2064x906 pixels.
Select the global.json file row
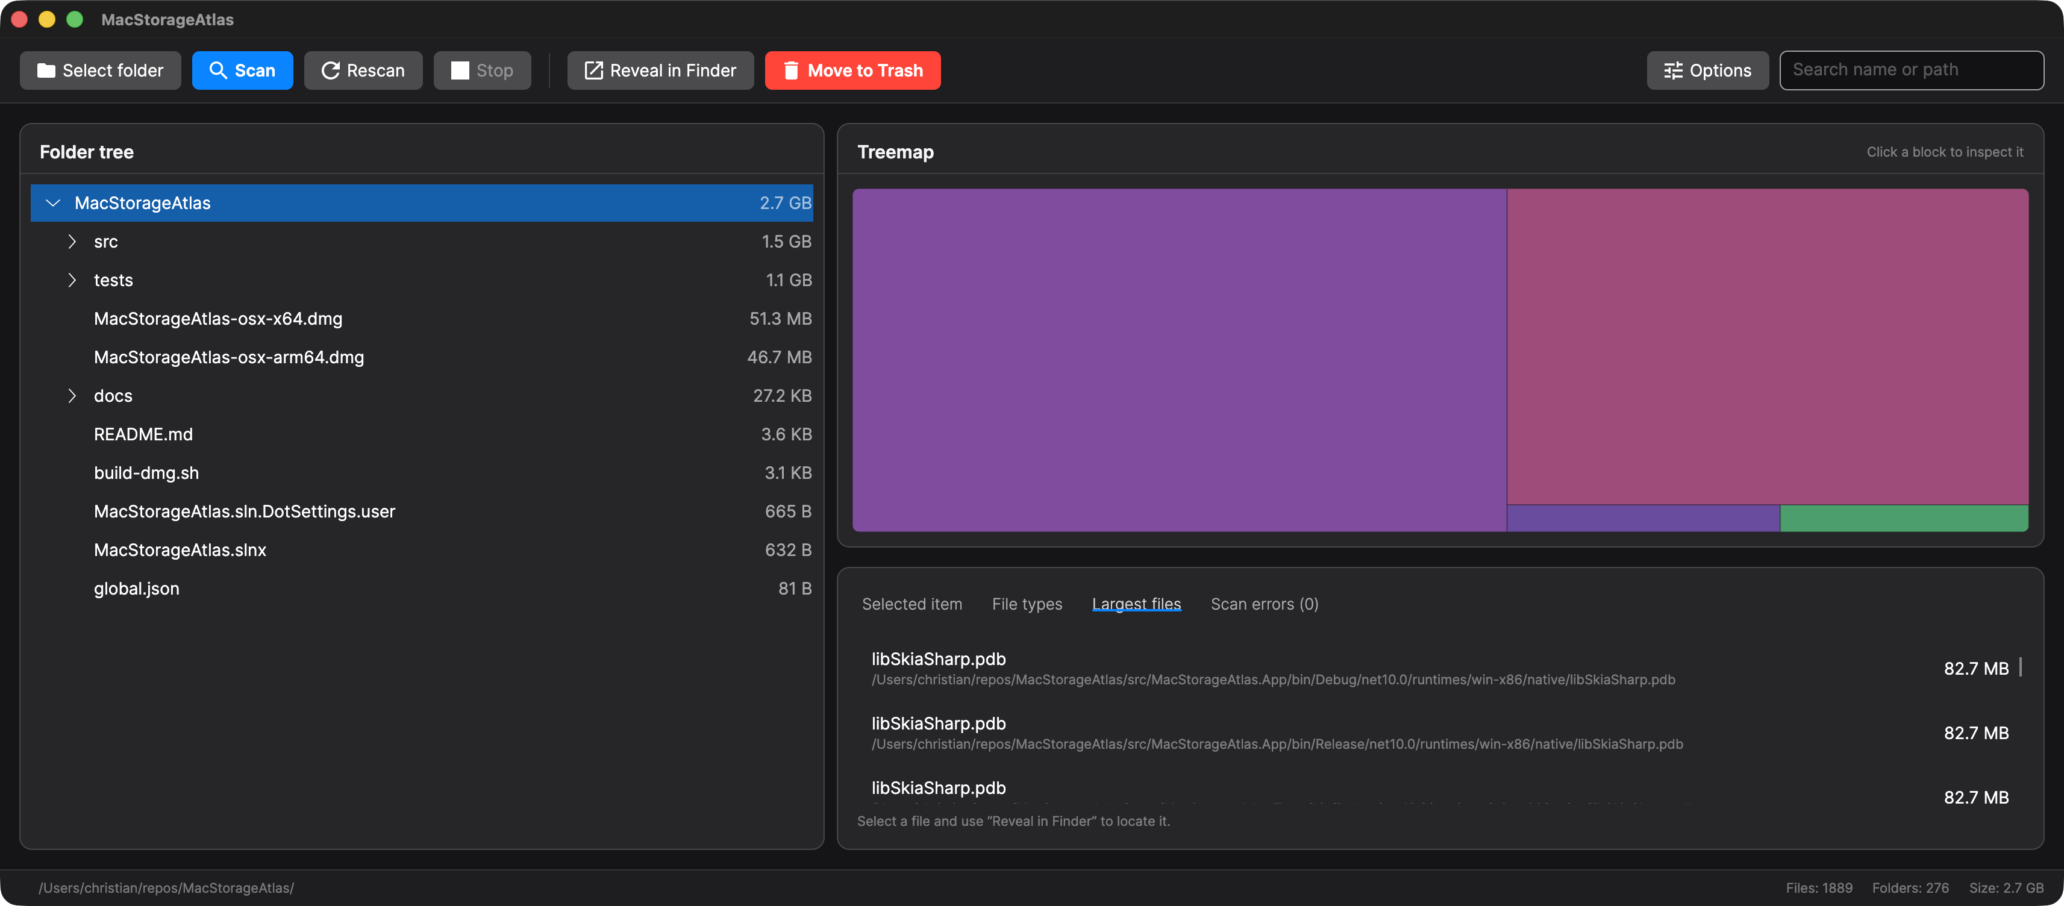tap(422, 589)
